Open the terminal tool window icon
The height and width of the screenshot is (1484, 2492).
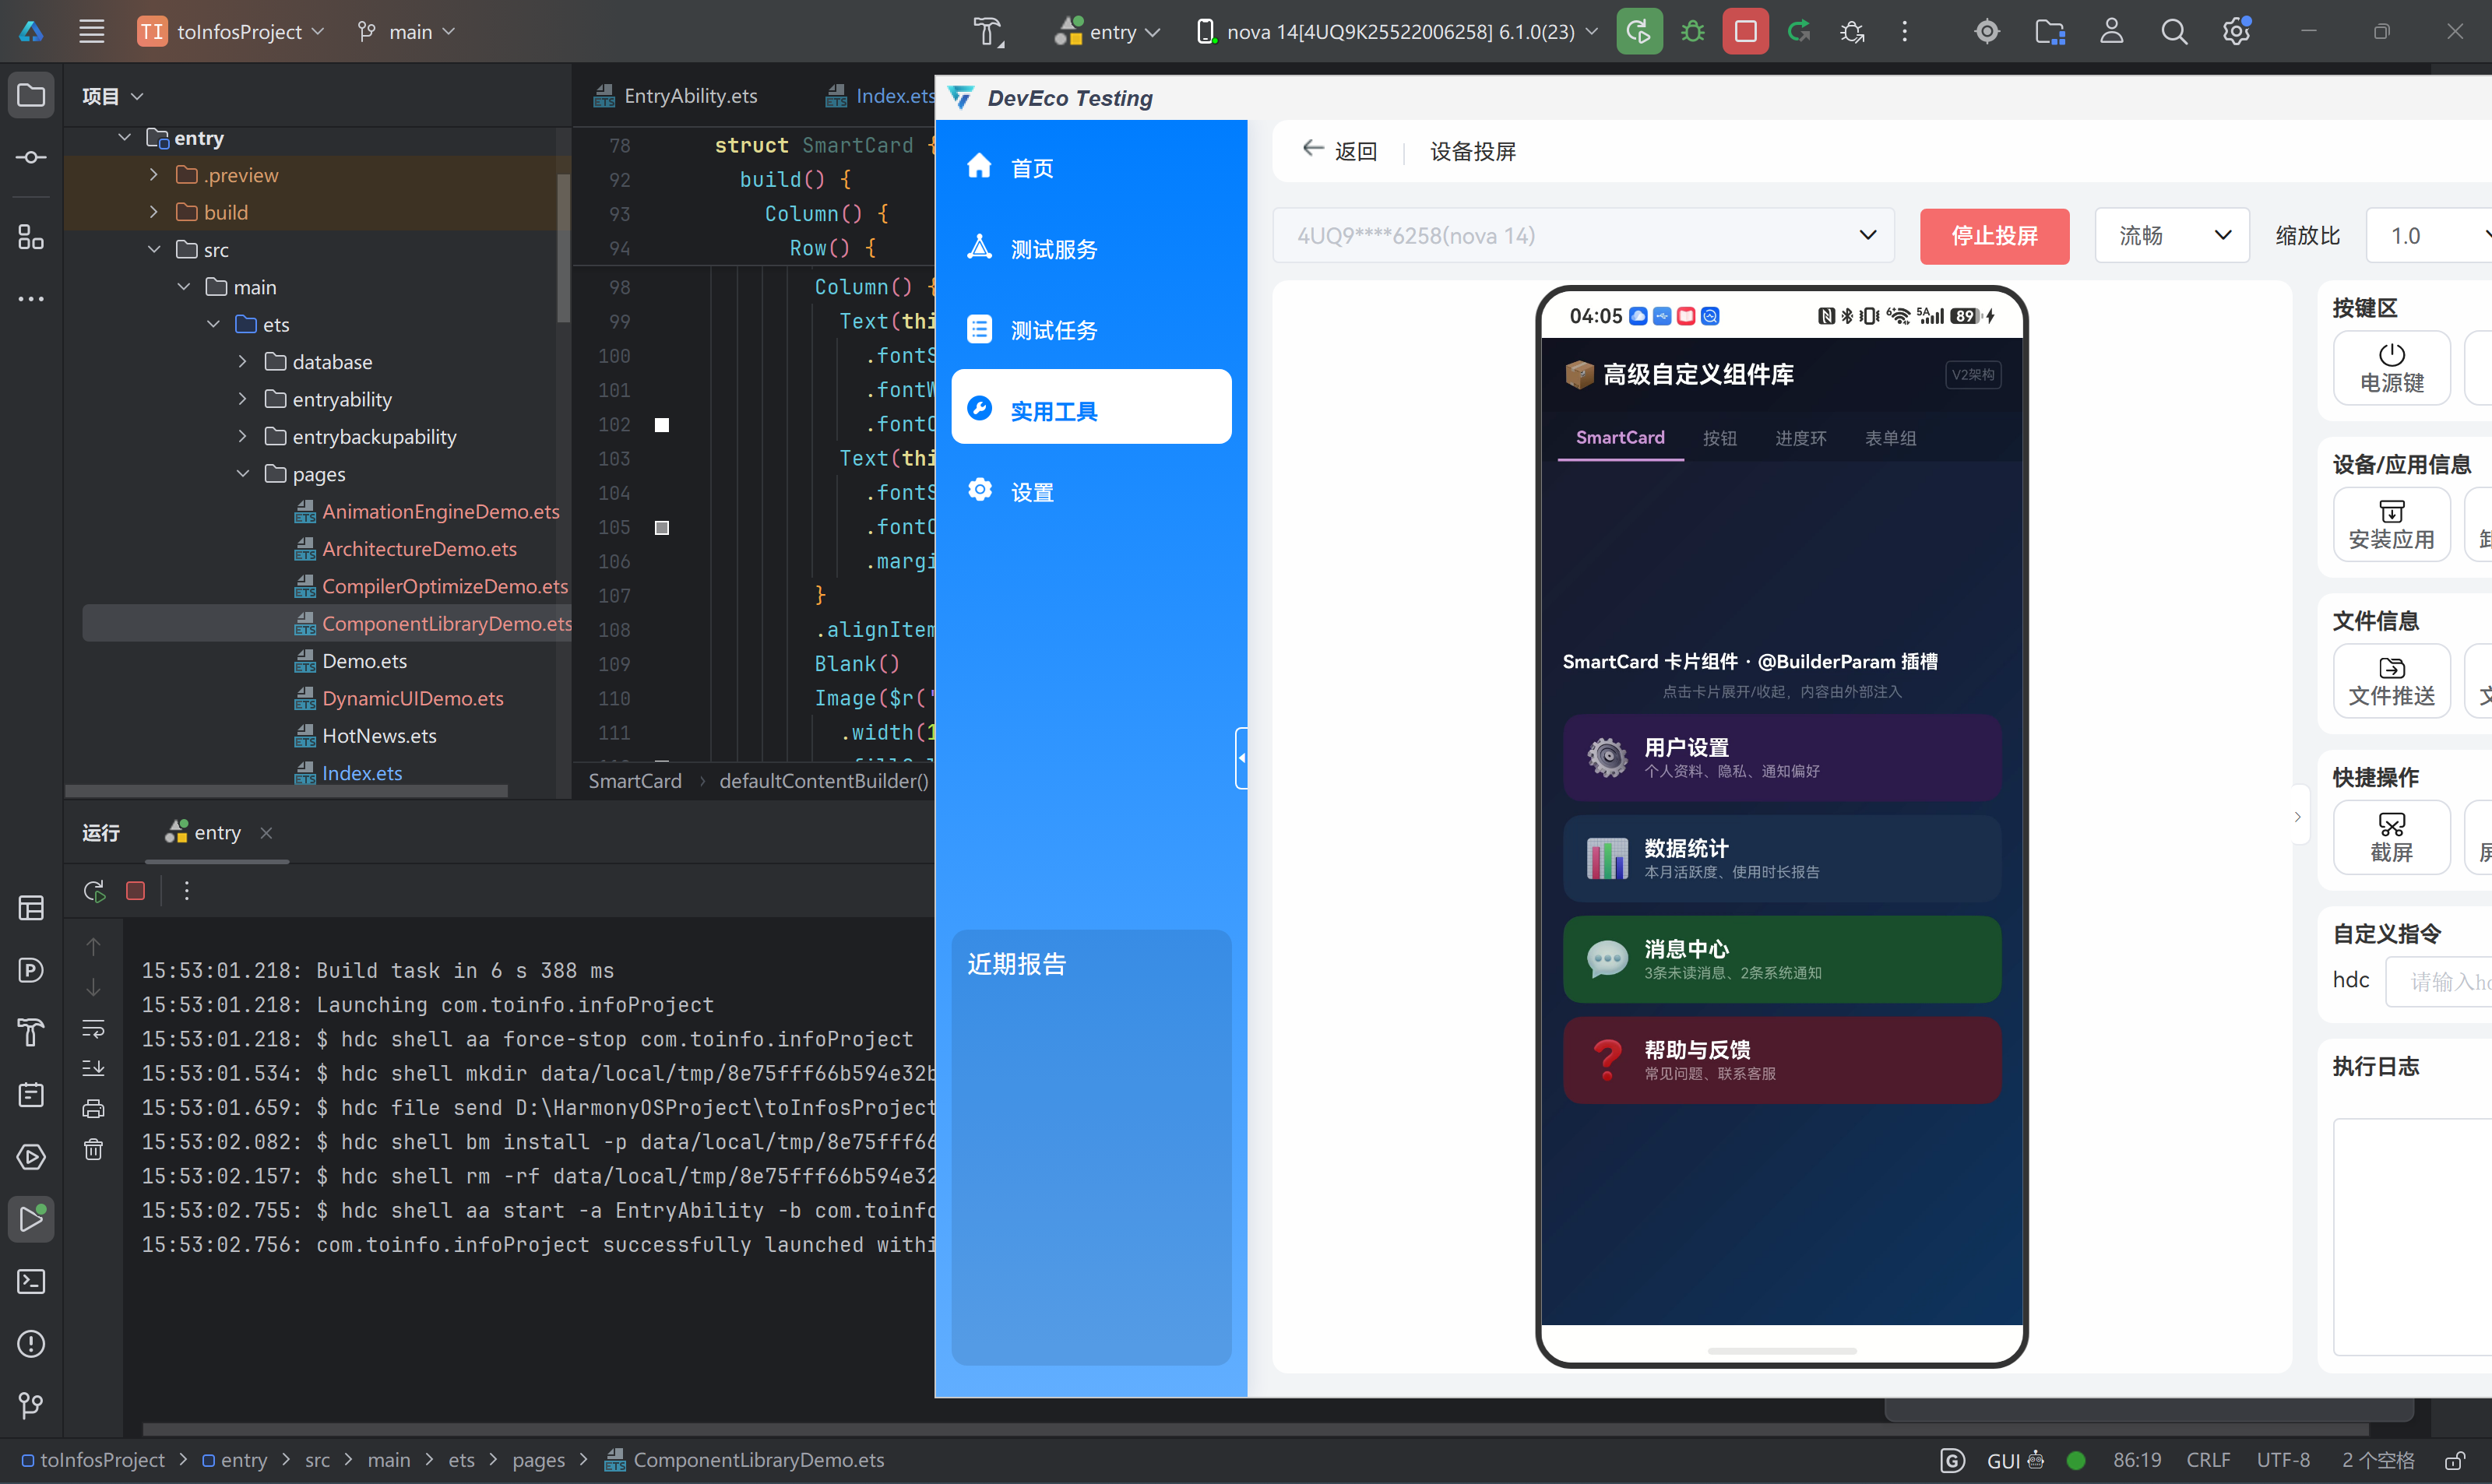(x=31, y=1281)
